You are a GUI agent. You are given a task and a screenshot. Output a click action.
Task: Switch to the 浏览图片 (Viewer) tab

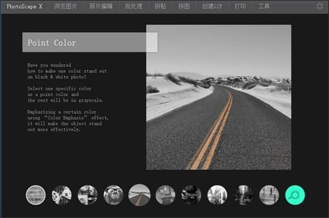coord(66,6)
